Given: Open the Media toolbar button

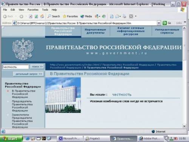Looking at the screenshot, I should point(86,16).
